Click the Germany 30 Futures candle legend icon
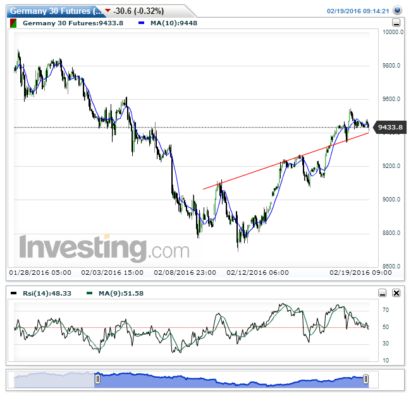Screen dimensions: 411x396 point(14,23)
